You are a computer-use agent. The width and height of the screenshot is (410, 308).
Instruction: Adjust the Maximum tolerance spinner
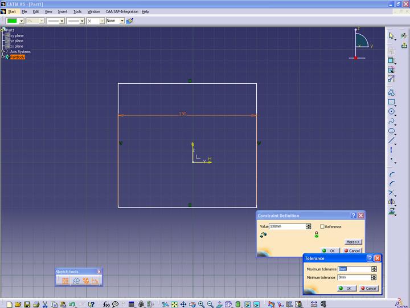(x=374, y=269)
